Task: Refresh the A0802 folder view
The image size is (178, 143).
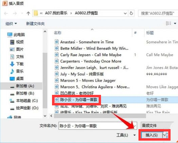Action: click(x=131, y=13)
